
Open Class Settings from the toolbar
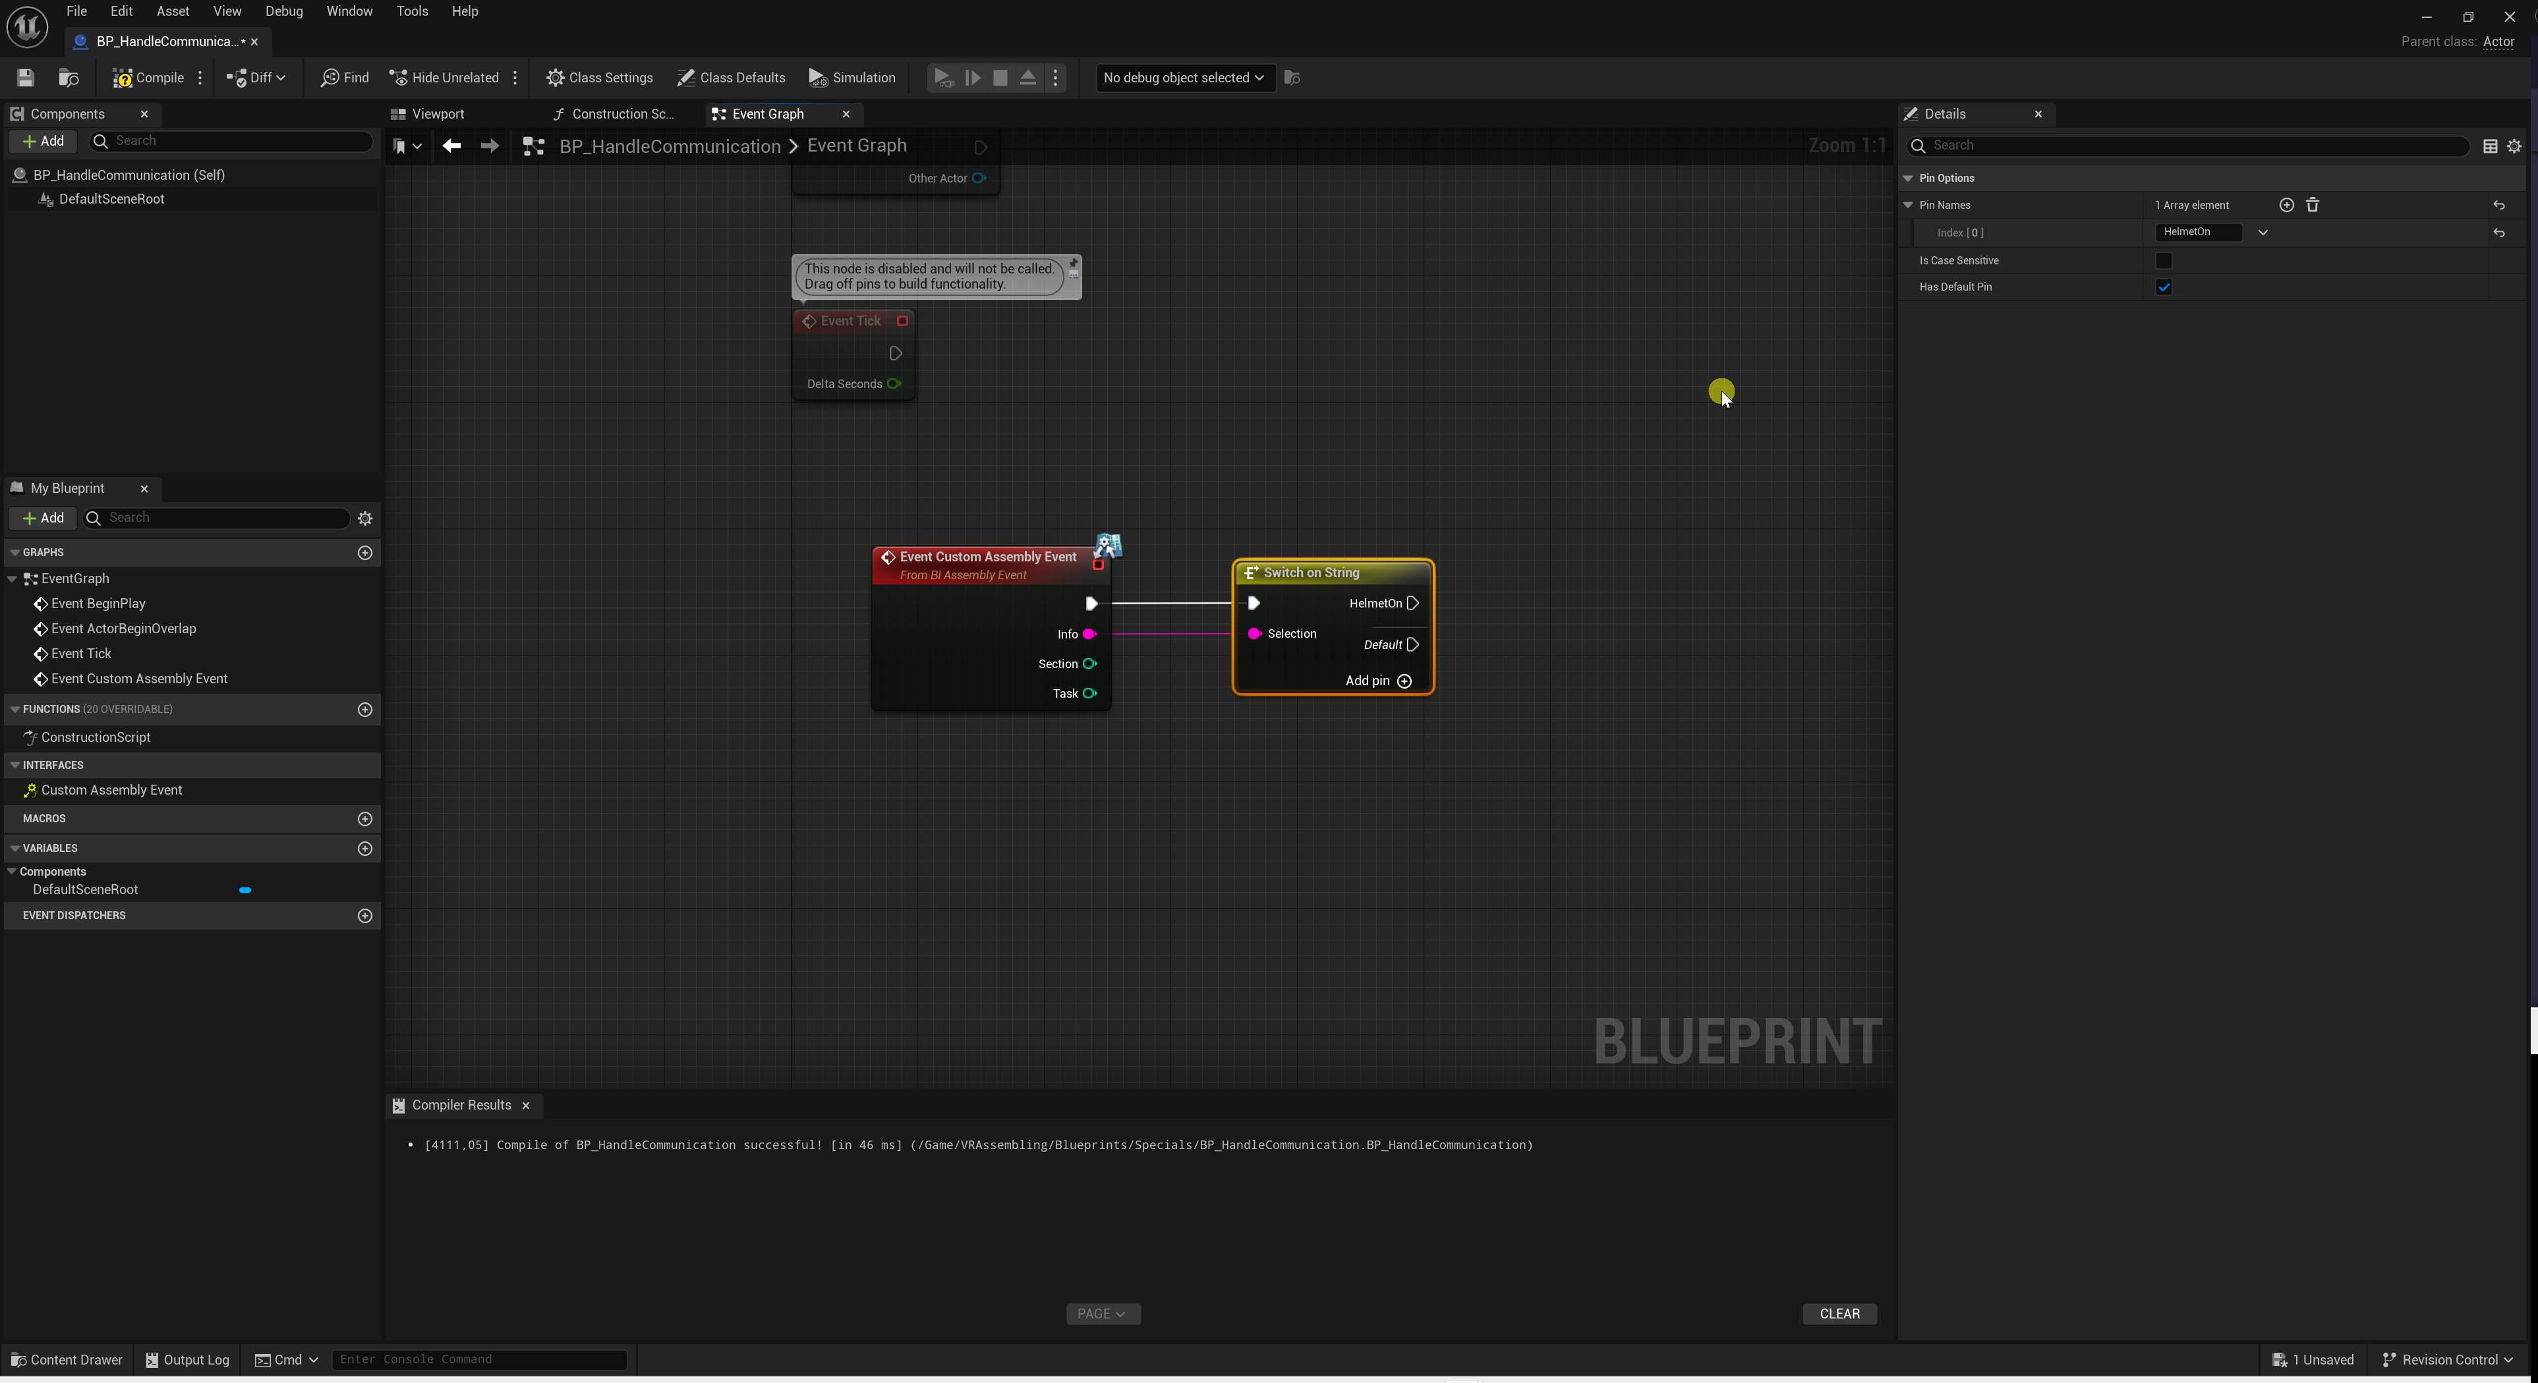pyautogui.click(x=600, y=78)
